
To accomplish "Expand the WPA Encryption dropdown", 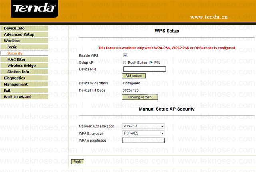I will [143, 133].
